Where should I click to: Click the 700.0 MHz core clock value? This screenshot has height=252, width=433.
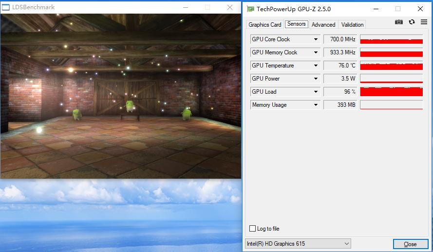340,39
